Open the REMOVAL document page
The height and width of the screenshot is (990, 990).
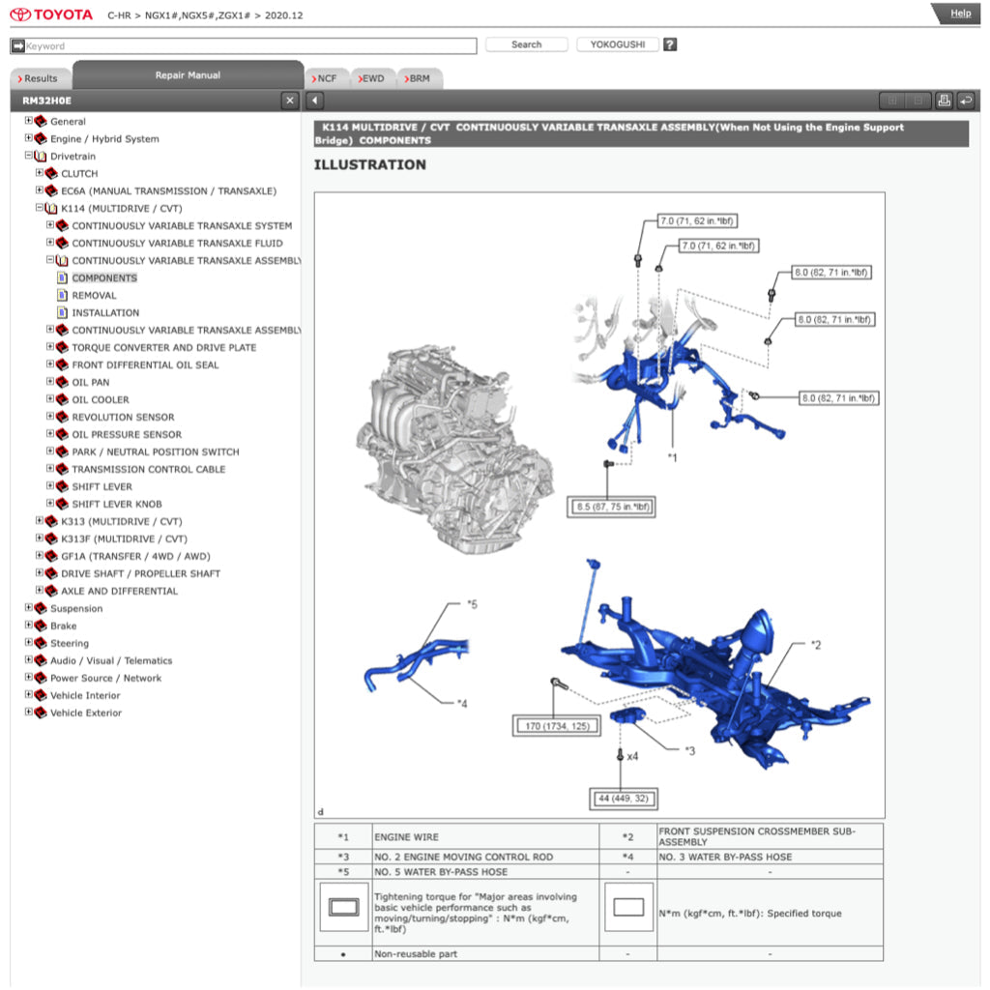click(x=94, y=296)
